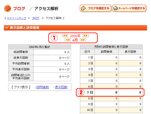Click the 日付 column header
151x114 pixels.
pos(87,52)
